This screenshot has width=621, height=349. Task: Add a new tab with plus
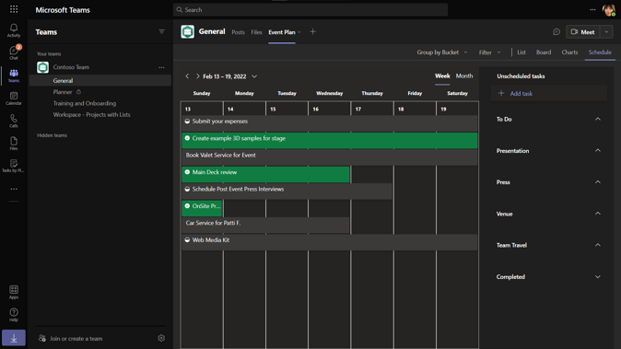pos(312,31)
